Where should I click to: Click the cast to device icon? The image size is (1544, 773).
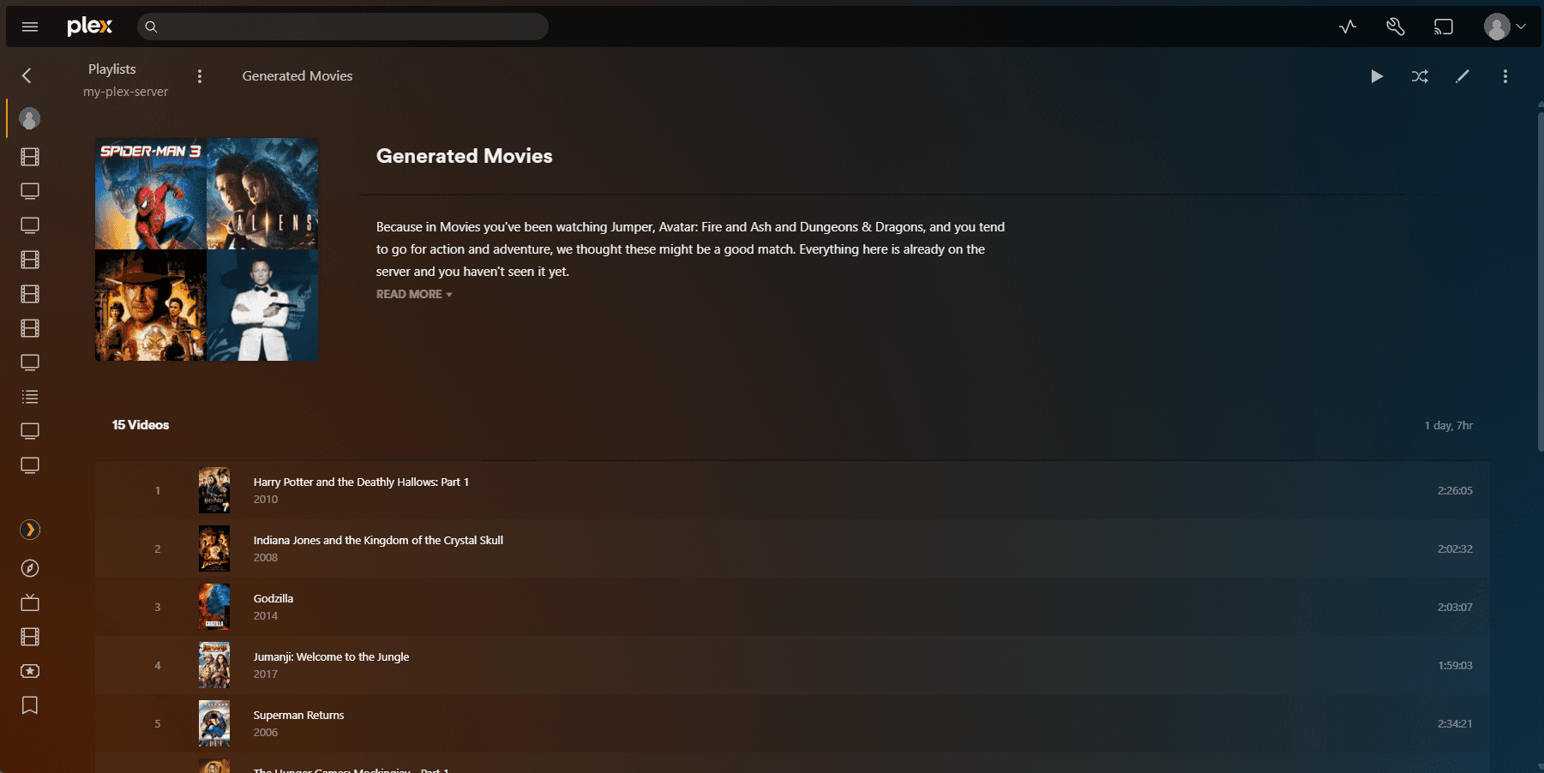click(1444, 27)
